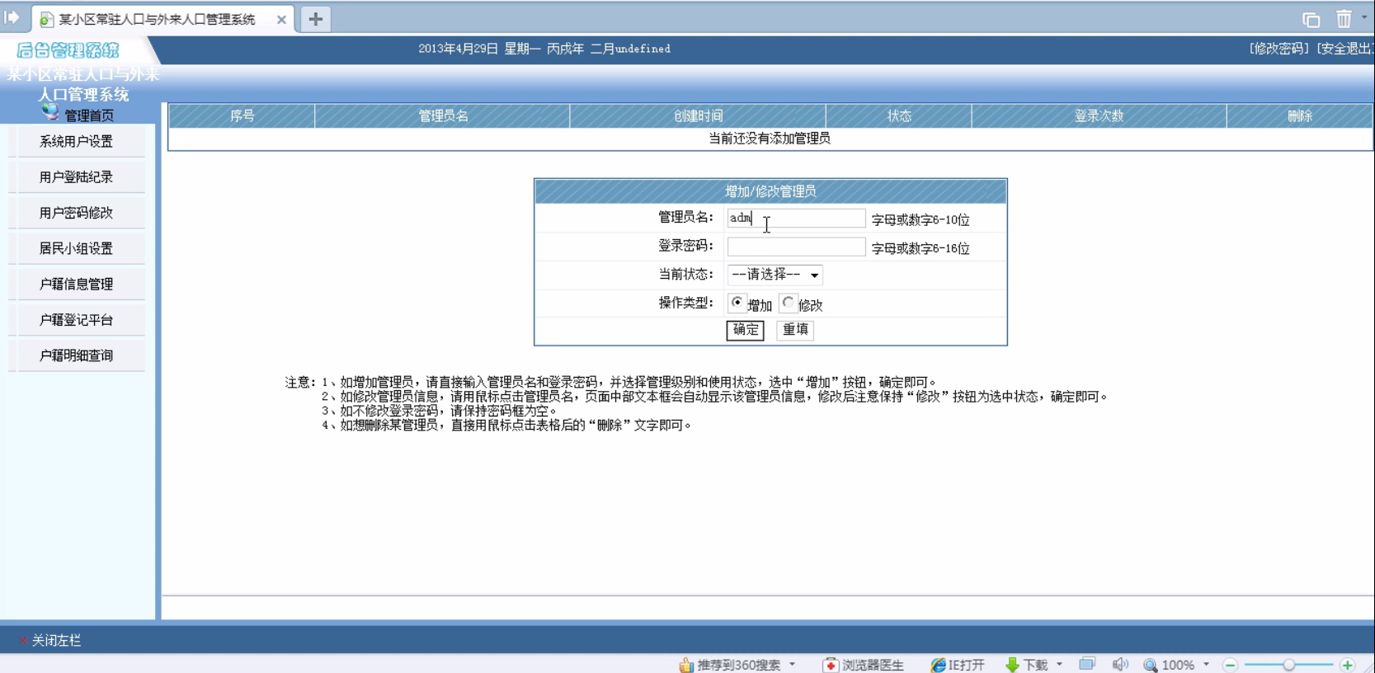Click the sidebar toggle arrow icon beside the tab

click(x=12, y=17)
